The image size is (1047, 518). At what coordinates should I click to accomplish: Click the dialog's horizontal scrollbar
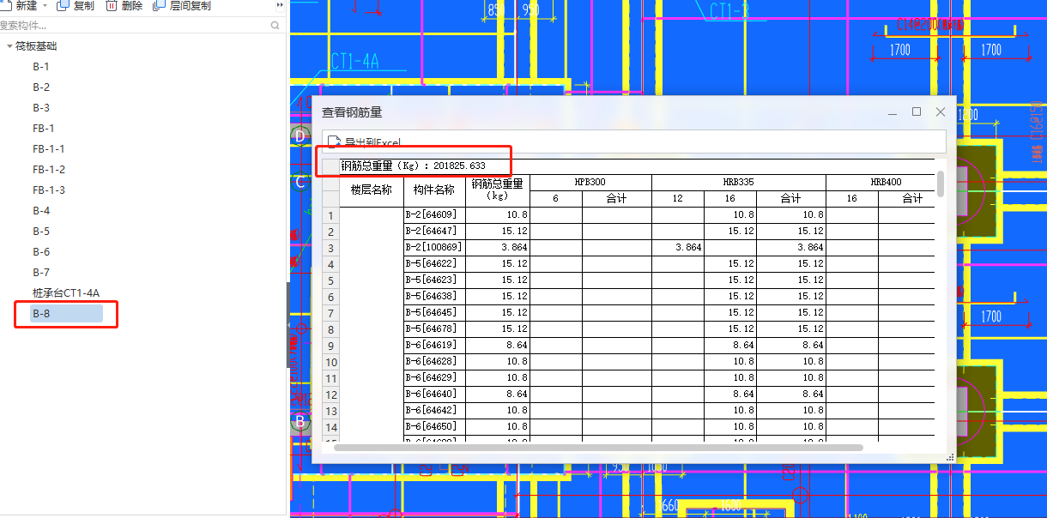(598, 448)
